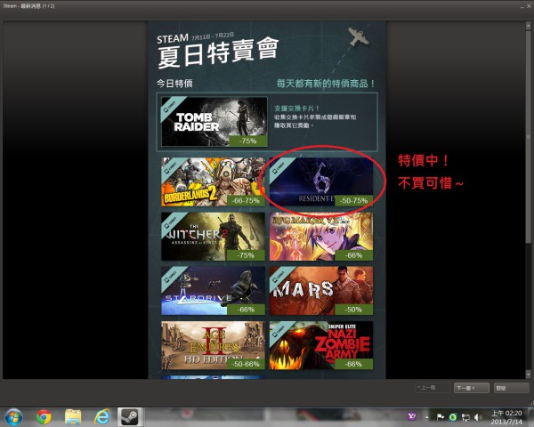The height and width of the screenshot is (427, 534).
Task: Click the news page scrollbar thumb
Action: (528, 136)
